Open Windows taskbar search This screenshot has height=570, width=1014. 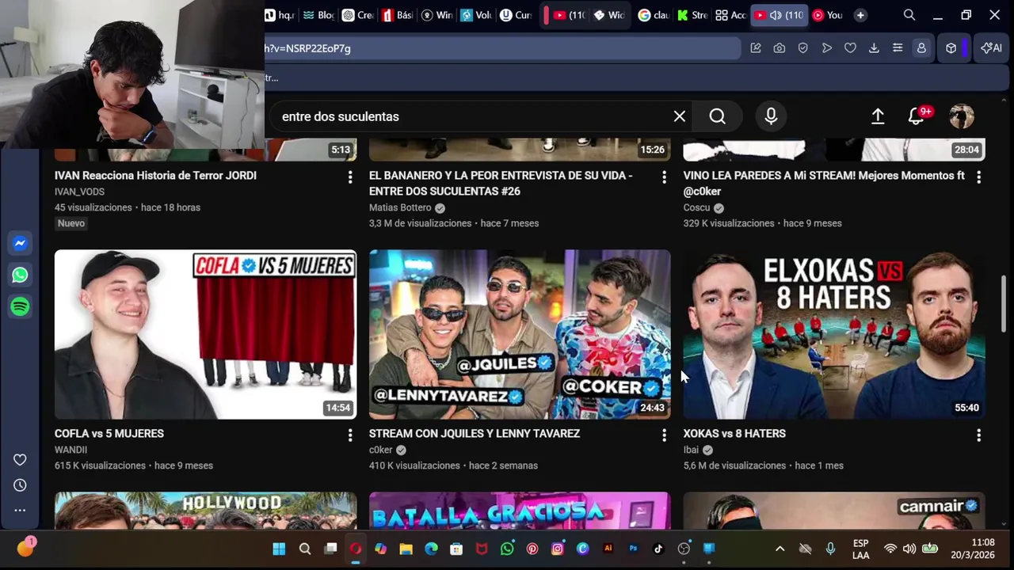click(305, 549)
